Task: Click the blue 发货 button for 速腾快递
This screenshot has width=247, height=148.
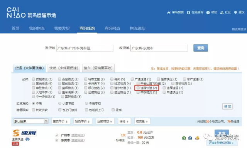Action: point(222,133)
